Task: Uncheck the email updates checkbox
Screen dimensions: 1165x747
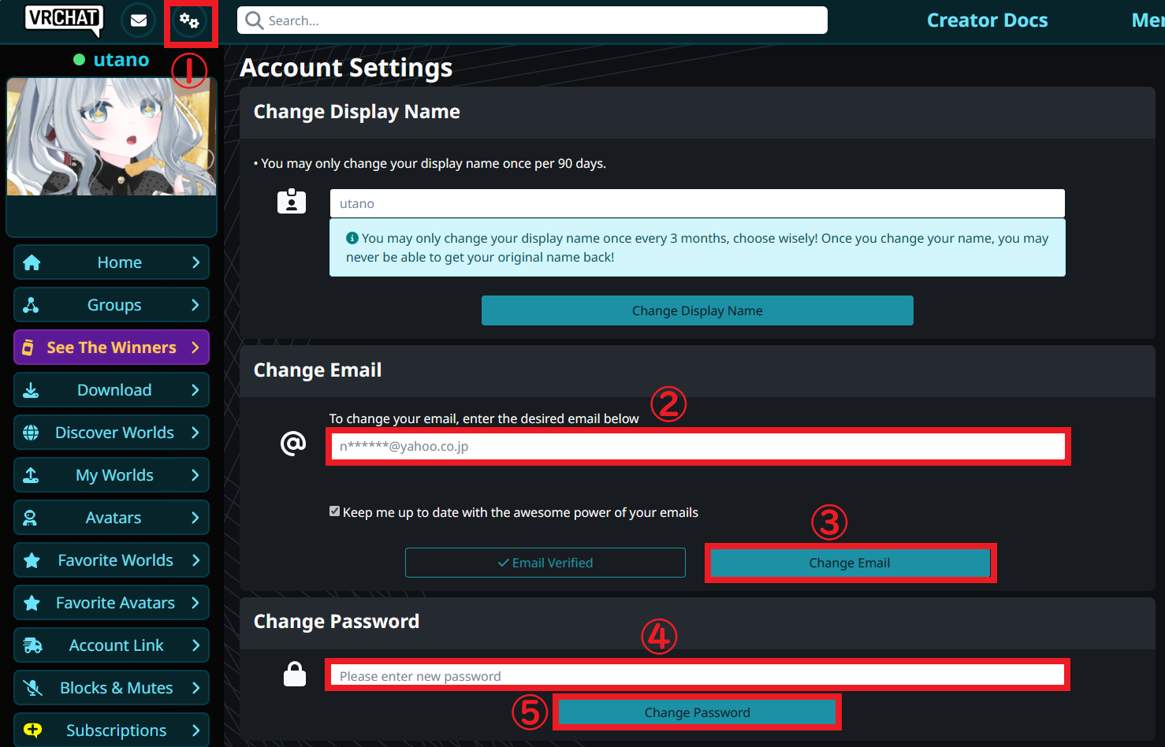Action: click(334, 511)
